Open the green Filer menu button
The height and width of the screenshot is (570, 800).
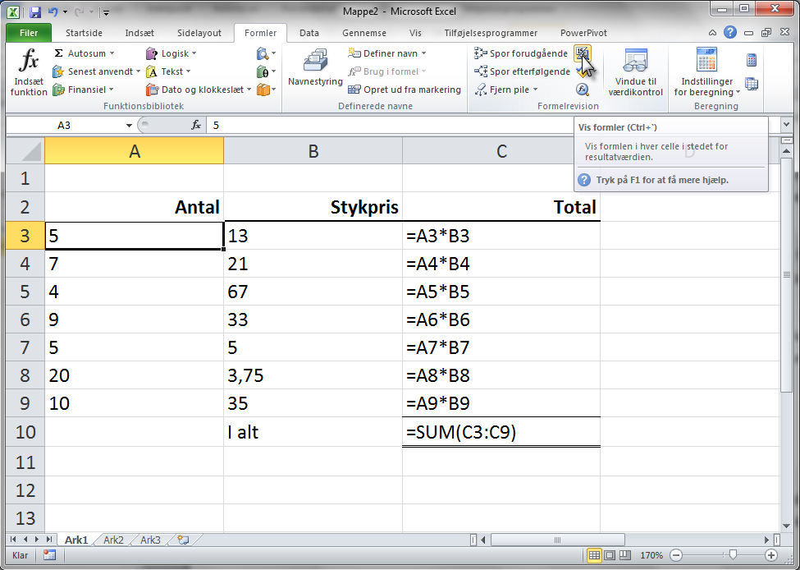tap(29, 34)
